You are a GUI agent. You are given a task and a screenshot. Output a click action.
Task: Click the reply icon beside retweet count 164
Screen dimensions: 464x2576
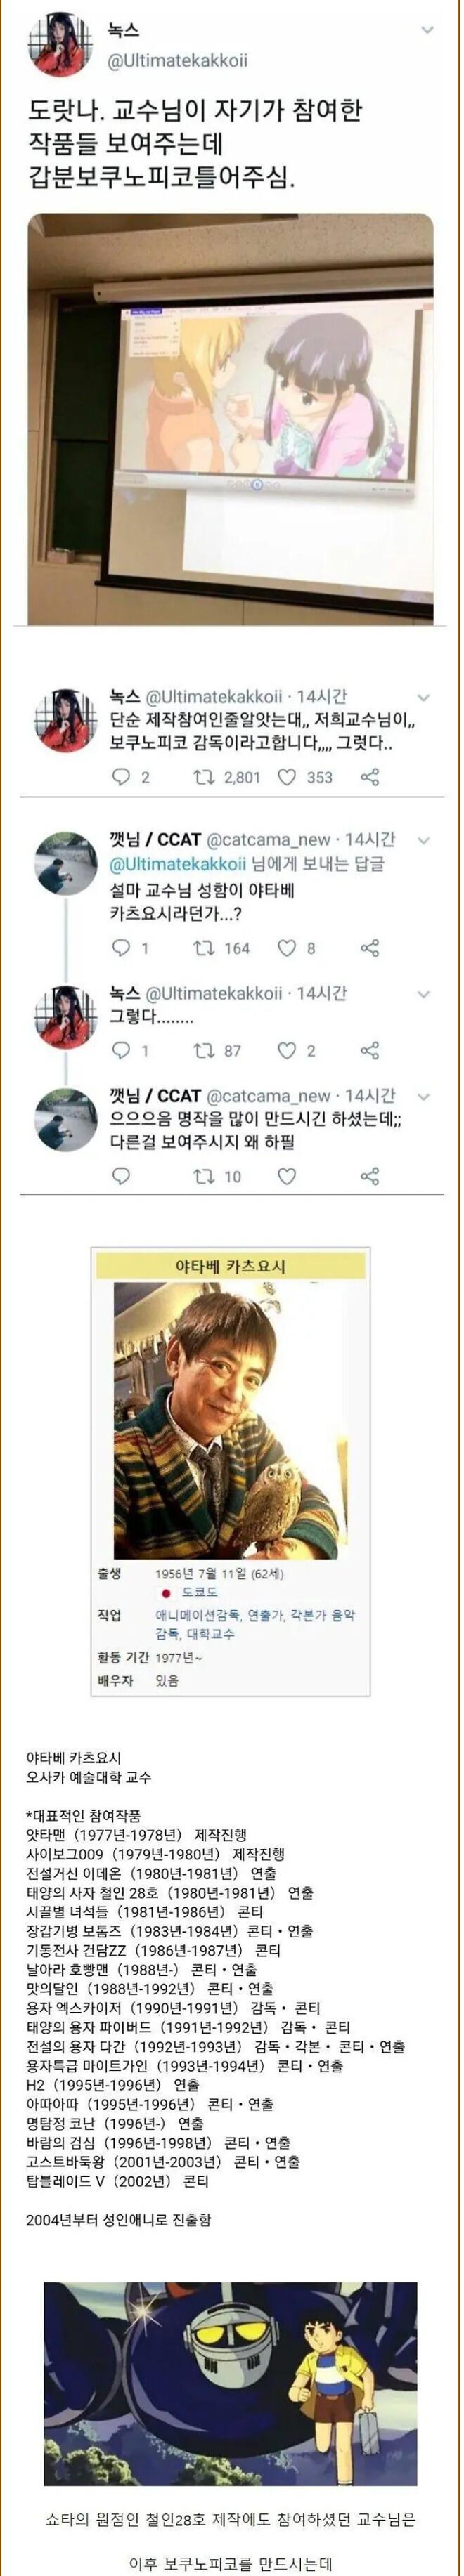[x=121, y=947]
